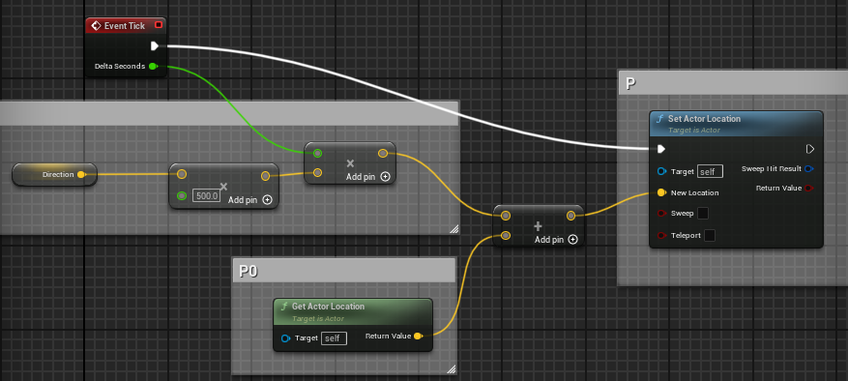
Task: Click the Direction variable output pin
Action: click(80, 174)
